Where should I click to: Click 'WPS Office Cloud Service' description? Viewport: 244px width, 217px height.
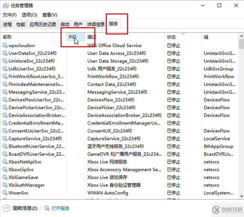click(114, 46)
